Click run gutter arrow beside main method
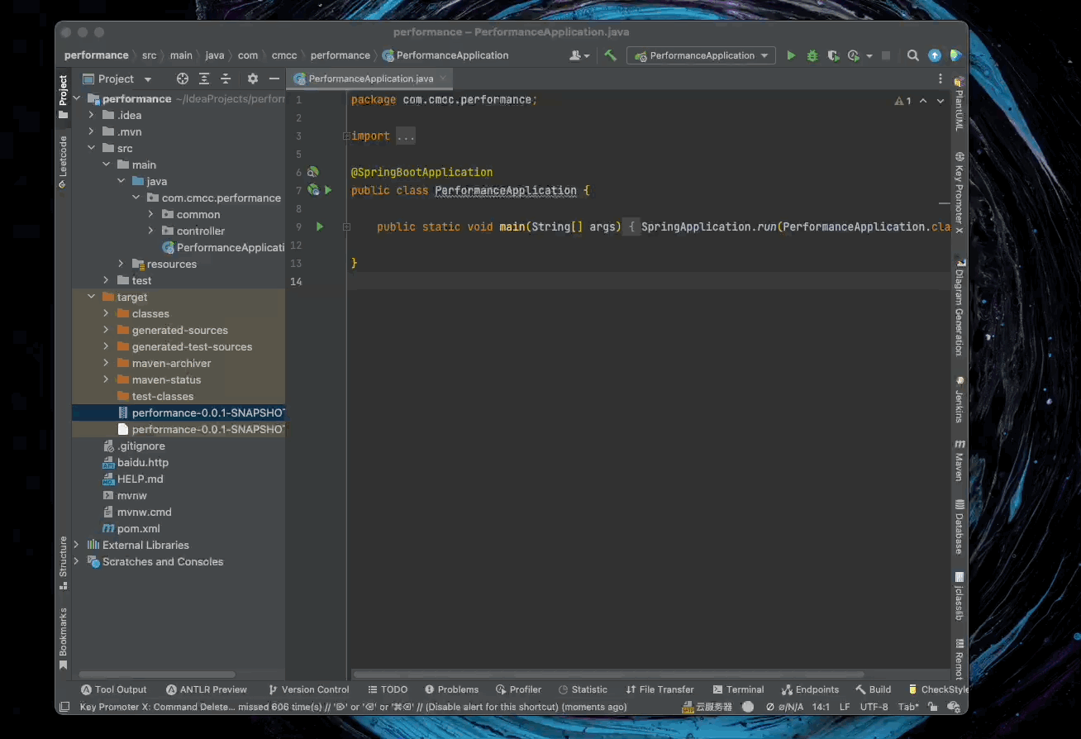This screenshot has height=739, width=1081. [x=320, y=226]
